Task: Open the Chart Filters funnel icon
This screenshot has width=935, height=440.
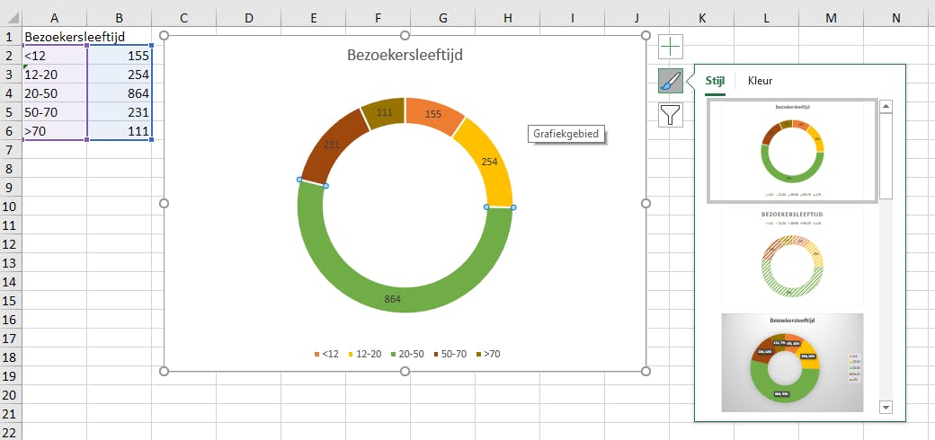Action: [x=671, y=115]
